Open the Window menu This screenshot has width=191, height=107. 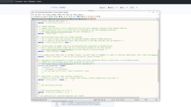pos(80,15)
